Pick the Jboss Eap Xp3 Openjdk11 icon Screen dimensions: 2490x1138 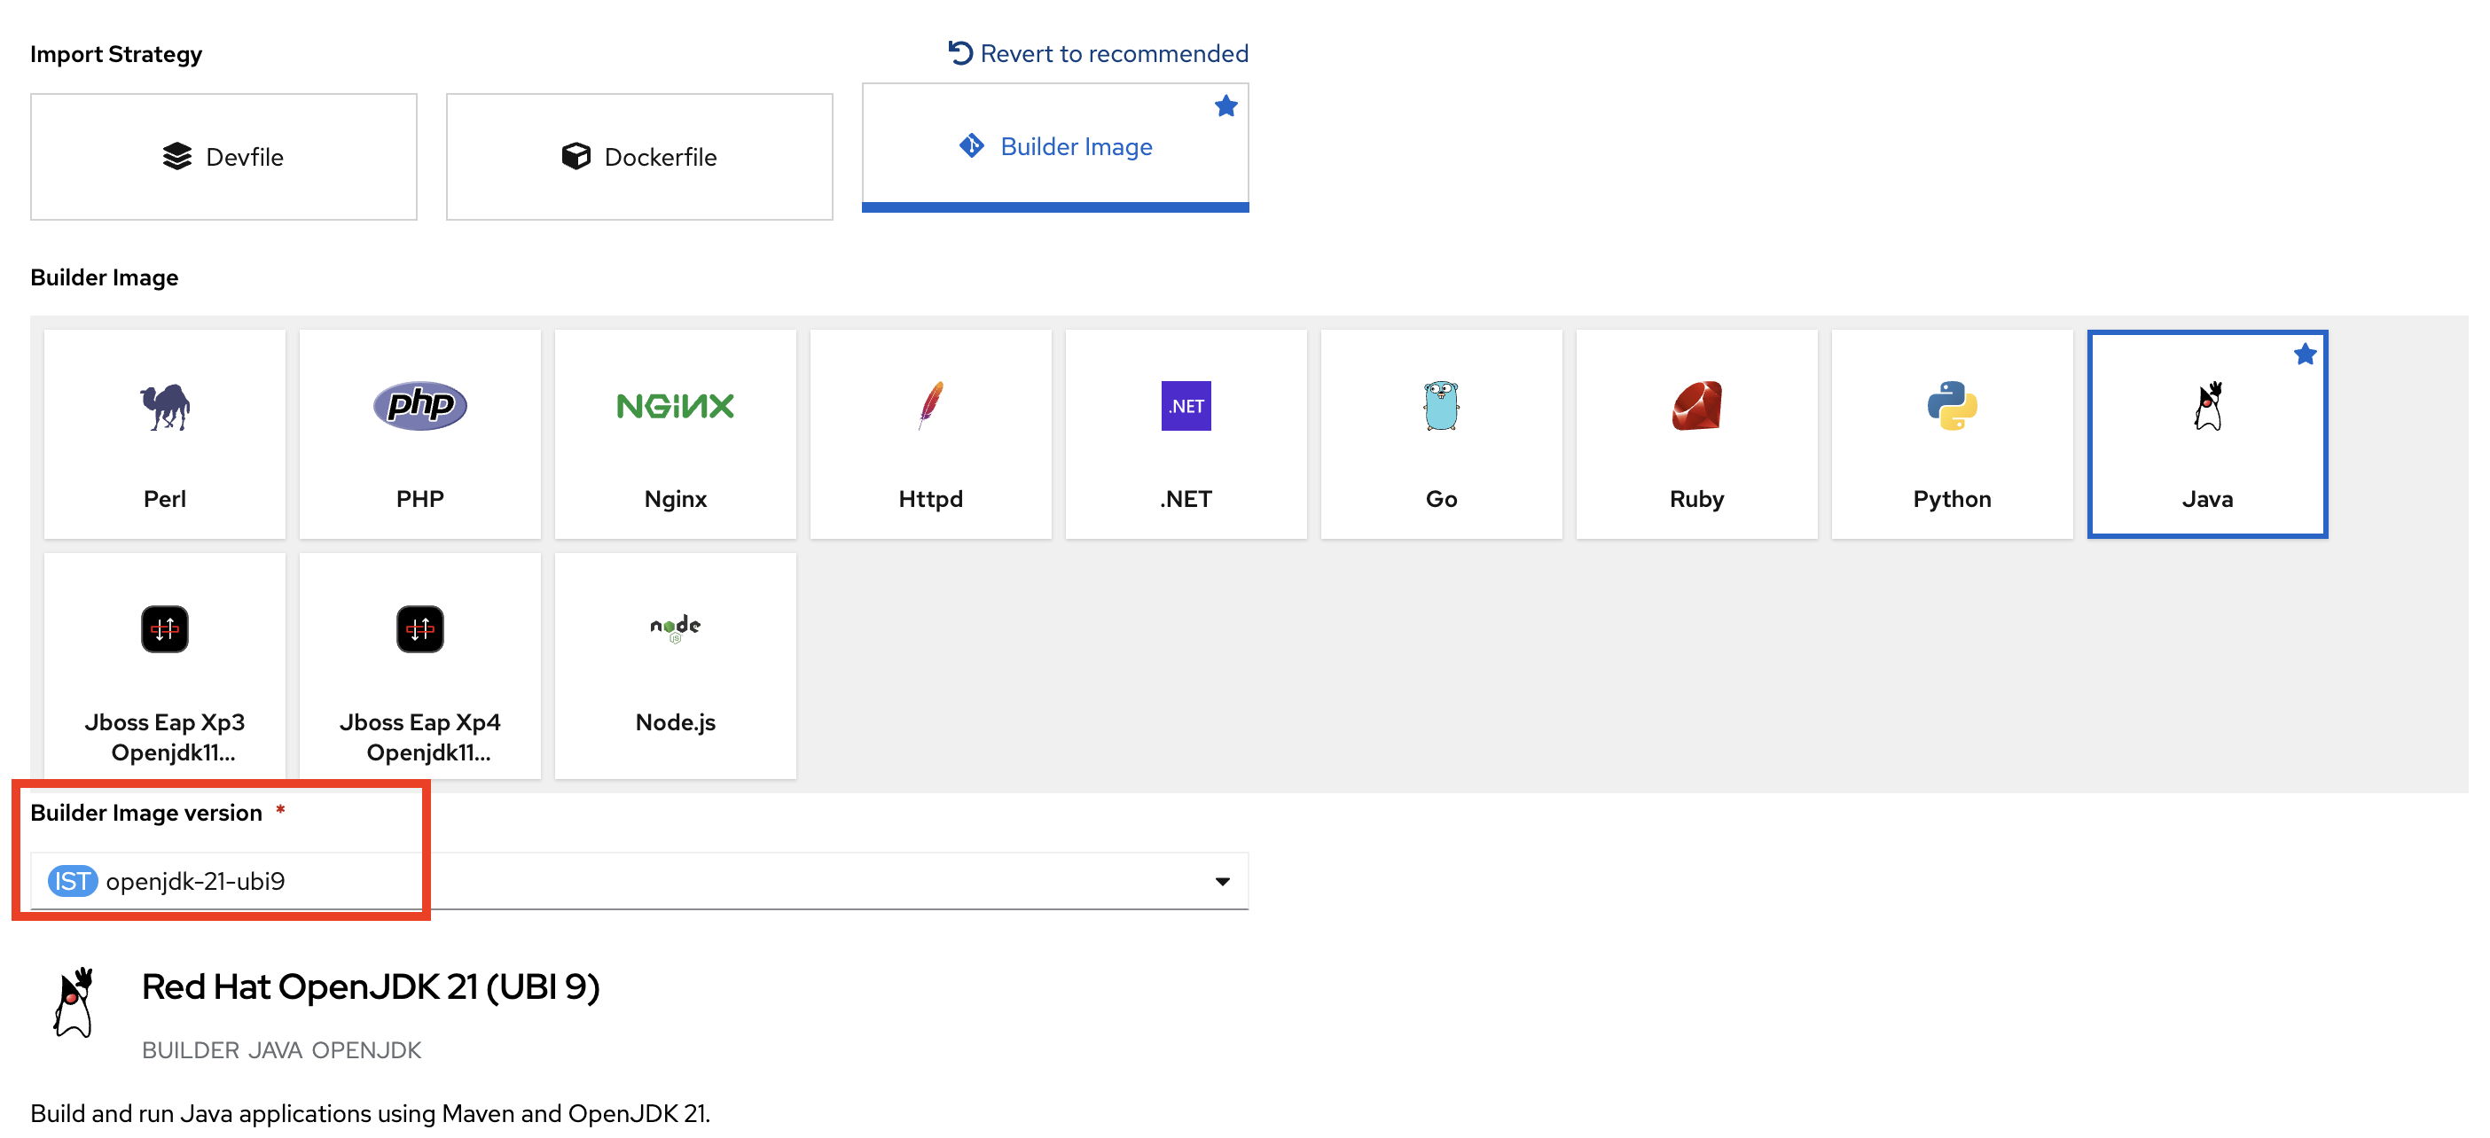164,629
